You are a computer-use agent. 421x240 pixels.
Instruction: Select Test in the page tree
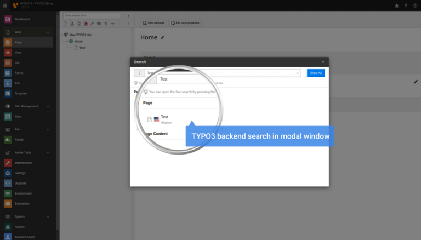pyautogui.click(x=82, y=48)
